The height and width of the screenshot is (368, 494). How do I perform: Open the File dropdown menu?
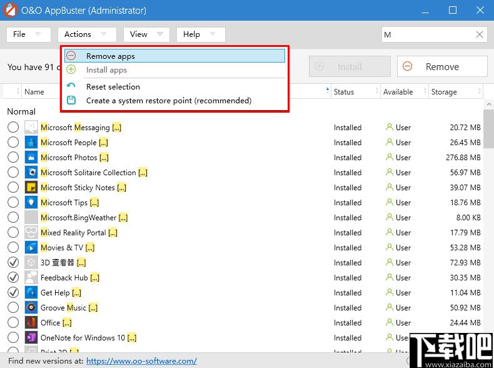[29, 34]
